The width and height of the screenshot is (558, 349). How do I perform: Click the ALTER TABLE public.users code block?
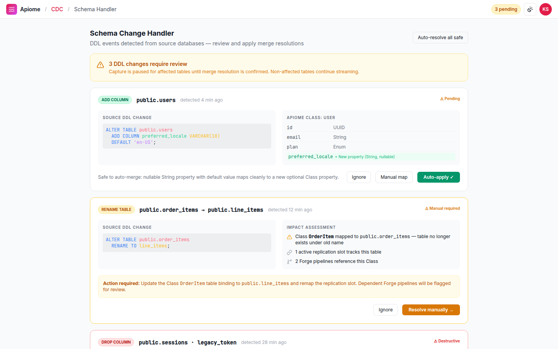pyautogui.click(x=187, y=136)
